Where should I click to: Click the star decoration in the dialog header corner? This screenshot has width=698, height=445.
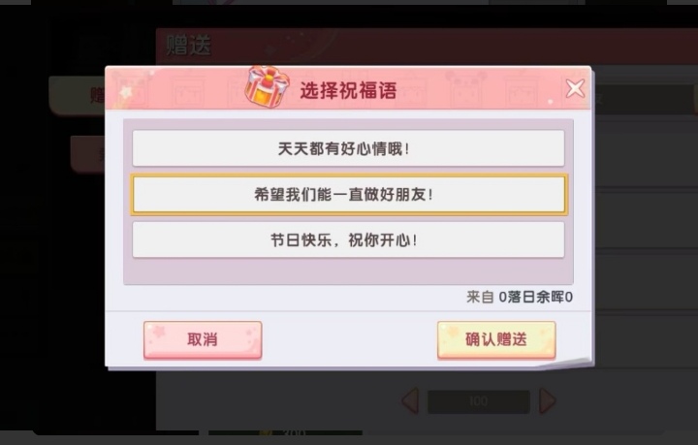coord(127,92)
